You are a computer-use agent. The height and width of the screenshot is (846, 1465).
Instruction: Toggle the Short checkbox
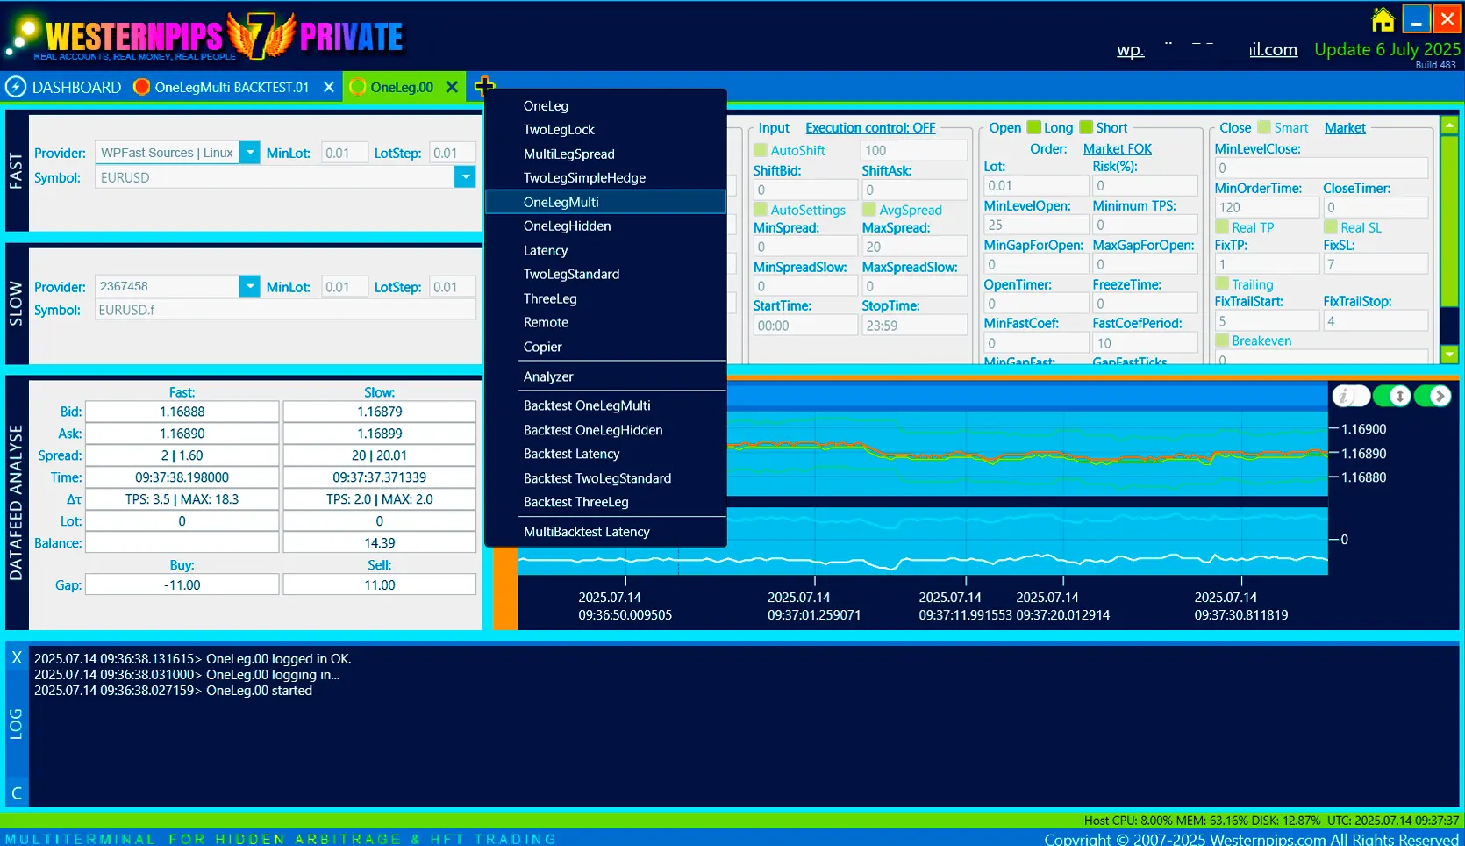click(1086, 127)
